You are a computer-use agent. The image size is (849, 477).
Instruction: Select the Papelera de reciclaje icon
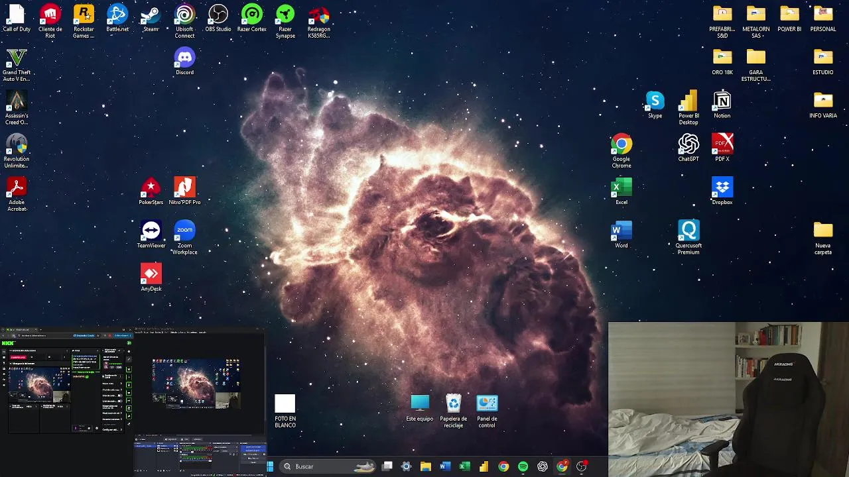point(453,411)
